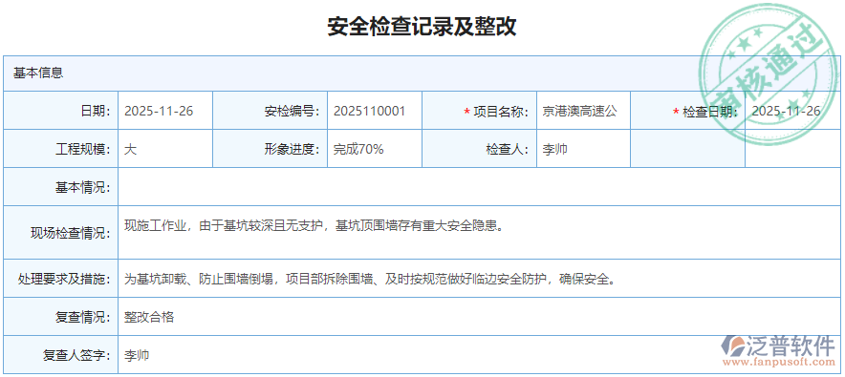Click the 复查人签字: label
The width and height of the screenshot is (845, 377).
pos(76,355)
